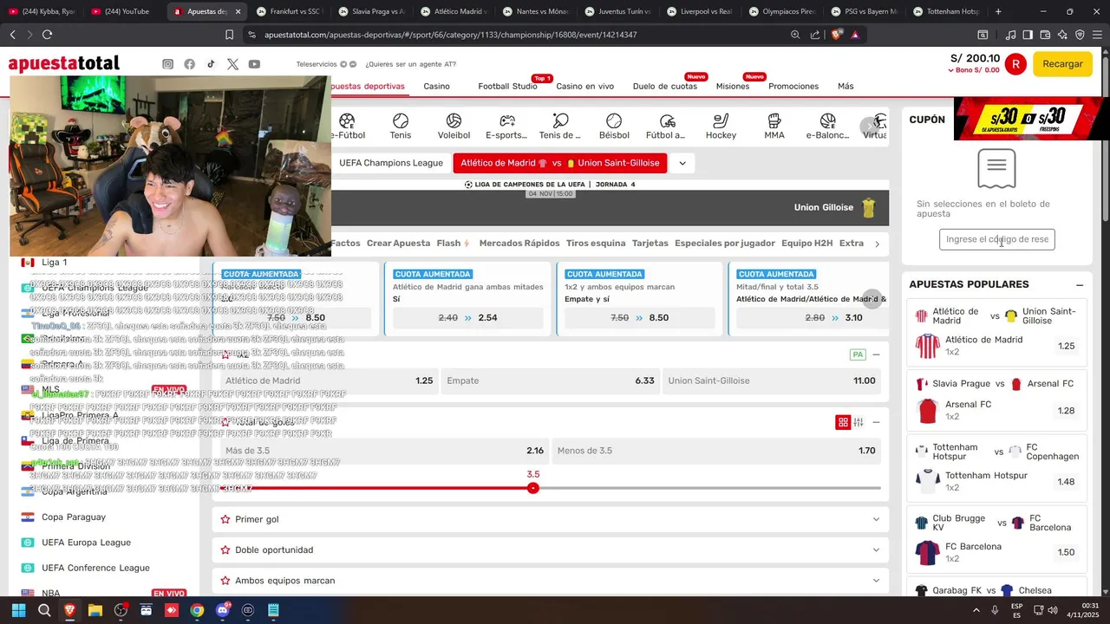The width and height of the screenshot is (1110, 624).
Task: Open Copa Paraguay in sidebar
Action: [x=74, y=517]
